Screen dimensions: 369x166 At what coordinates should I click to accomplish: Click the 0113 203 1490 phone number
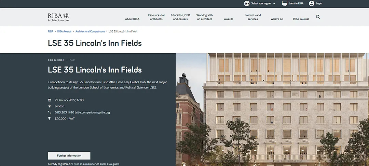[x=65, y=112]
